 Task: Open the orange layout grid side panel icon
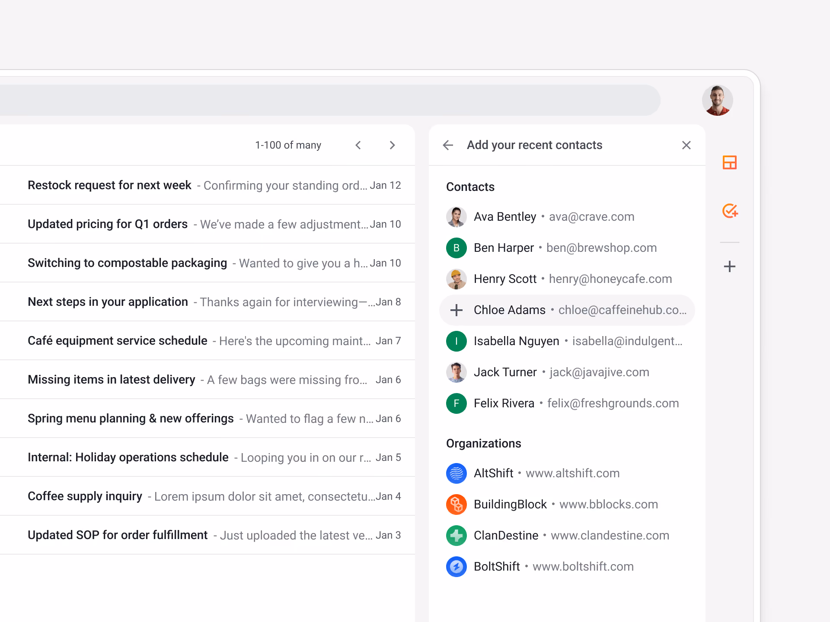point(729,162)
